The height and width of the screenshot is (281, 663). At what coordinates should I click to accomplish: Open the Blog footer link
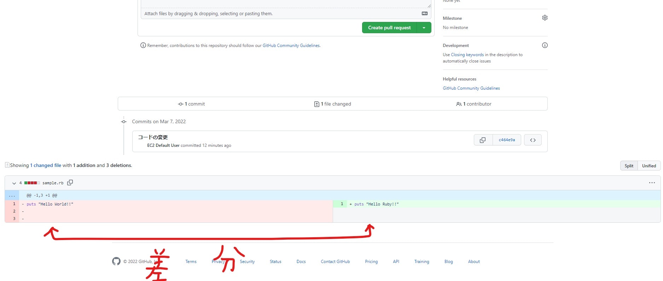pyautogui.click(x=449, y=262)
